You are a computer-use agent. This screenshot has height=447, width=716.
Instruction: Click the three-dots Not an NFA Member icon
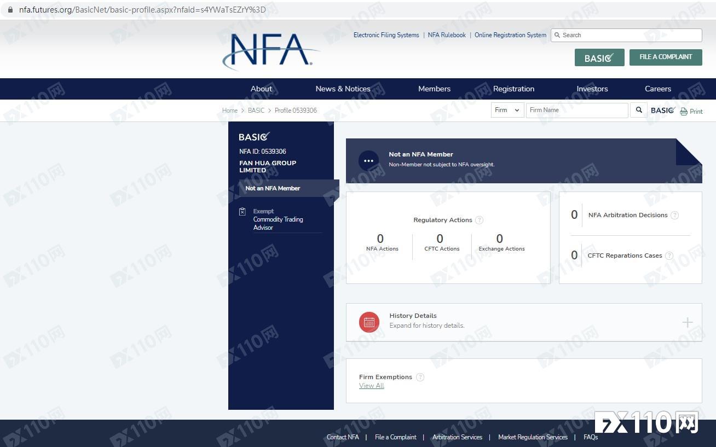(x=368, y=161)
